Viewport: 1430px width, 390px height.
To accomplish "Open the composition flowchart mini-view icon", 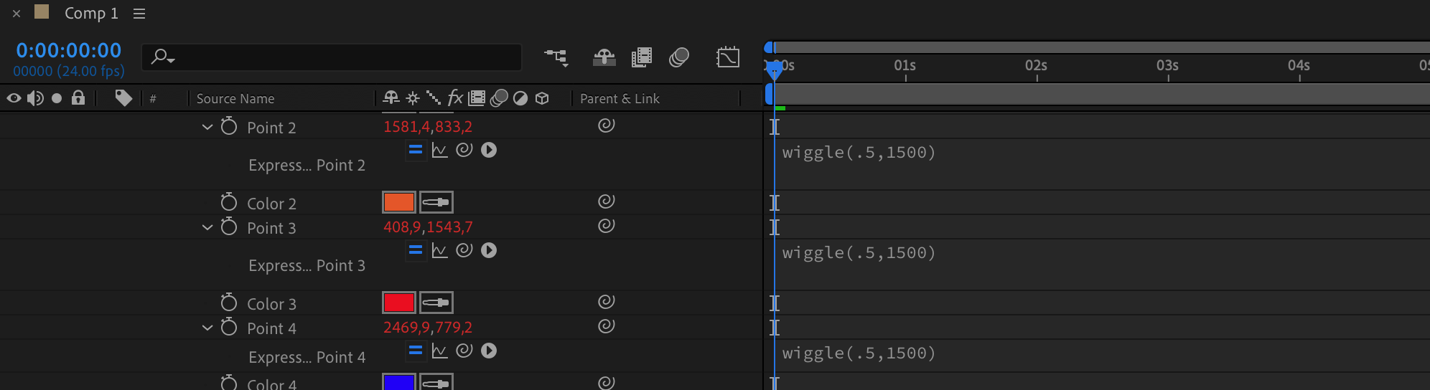I will coord(556,57).
